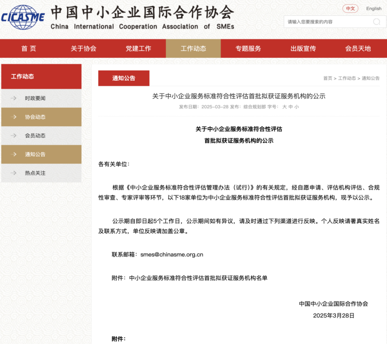
Task: Open the 专题服务 navigation menu
Action: pyautogui.click(x=248, y=48)
